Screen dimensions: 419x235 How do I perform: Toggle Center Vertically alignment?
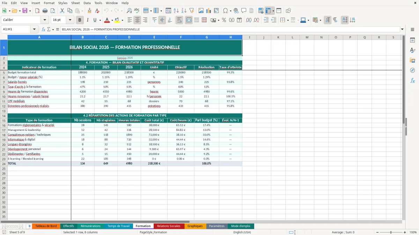pos(162,20)
